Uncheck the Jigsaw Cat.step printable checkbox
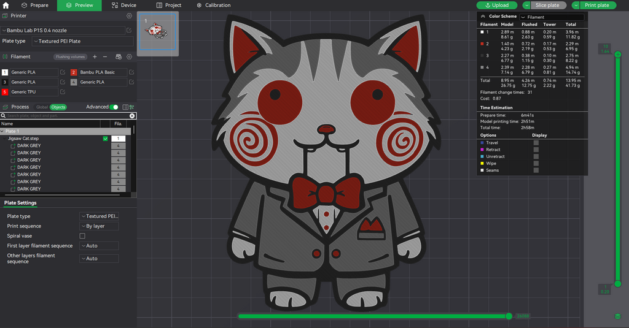The height and width of the screenshot is (328, 629). (105, 139)
